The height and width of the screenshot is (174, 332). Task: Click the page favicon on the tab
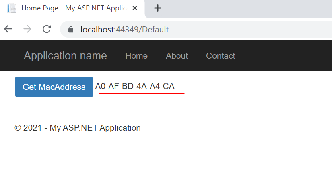click(12, 8)
